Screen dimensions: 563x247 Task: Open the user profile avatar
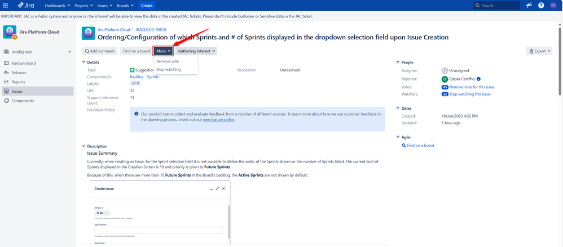point(553,6)
